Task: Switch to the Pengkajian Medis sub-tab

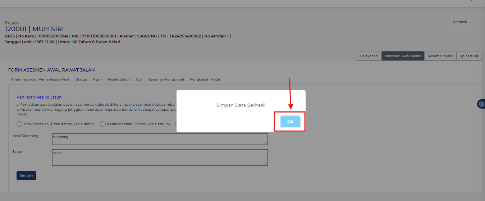Action: click(x=205, y=79)
